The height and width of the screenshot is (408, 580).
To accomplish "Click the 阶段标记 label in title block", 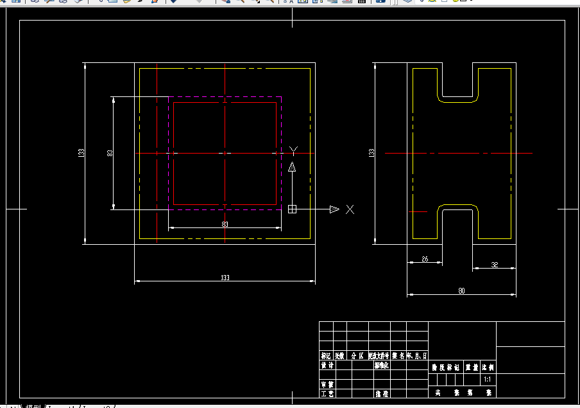I will tap(446, 368).
